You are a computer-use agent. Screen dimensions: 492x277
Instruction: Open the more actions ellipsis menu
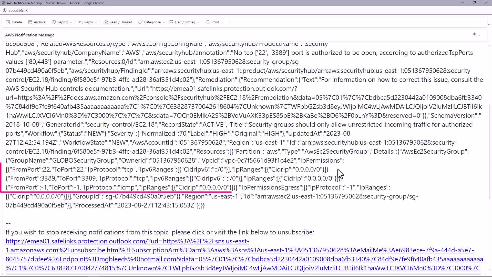229,22
